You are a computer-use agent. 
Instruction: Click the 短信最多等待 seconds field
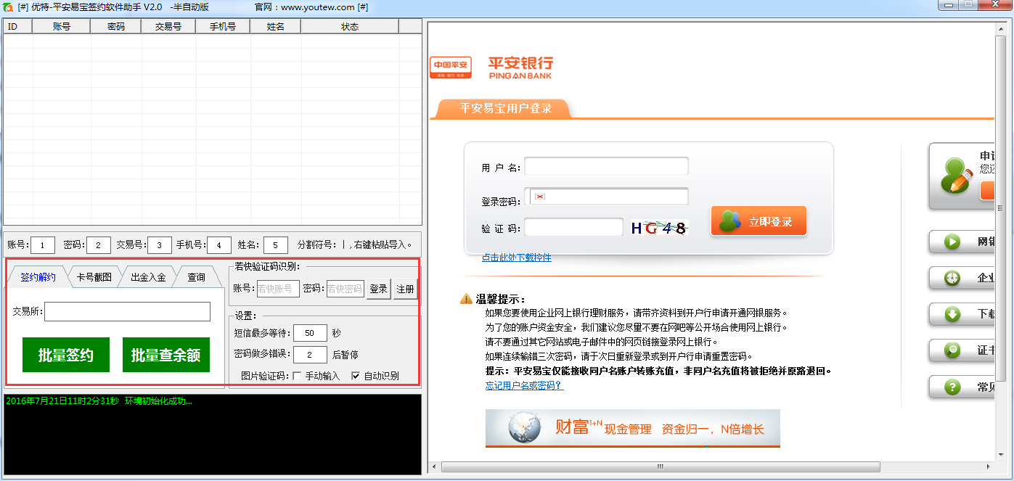[310, 333]
